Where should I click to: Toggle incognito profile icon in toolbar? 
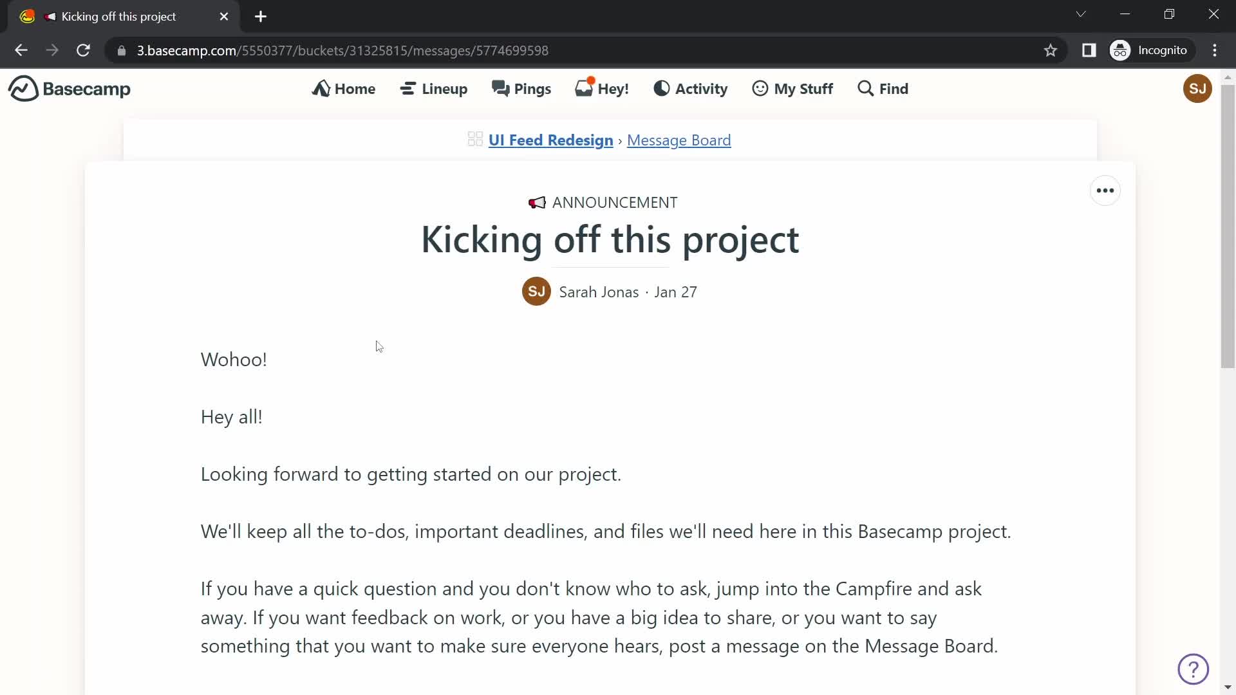1121,50
